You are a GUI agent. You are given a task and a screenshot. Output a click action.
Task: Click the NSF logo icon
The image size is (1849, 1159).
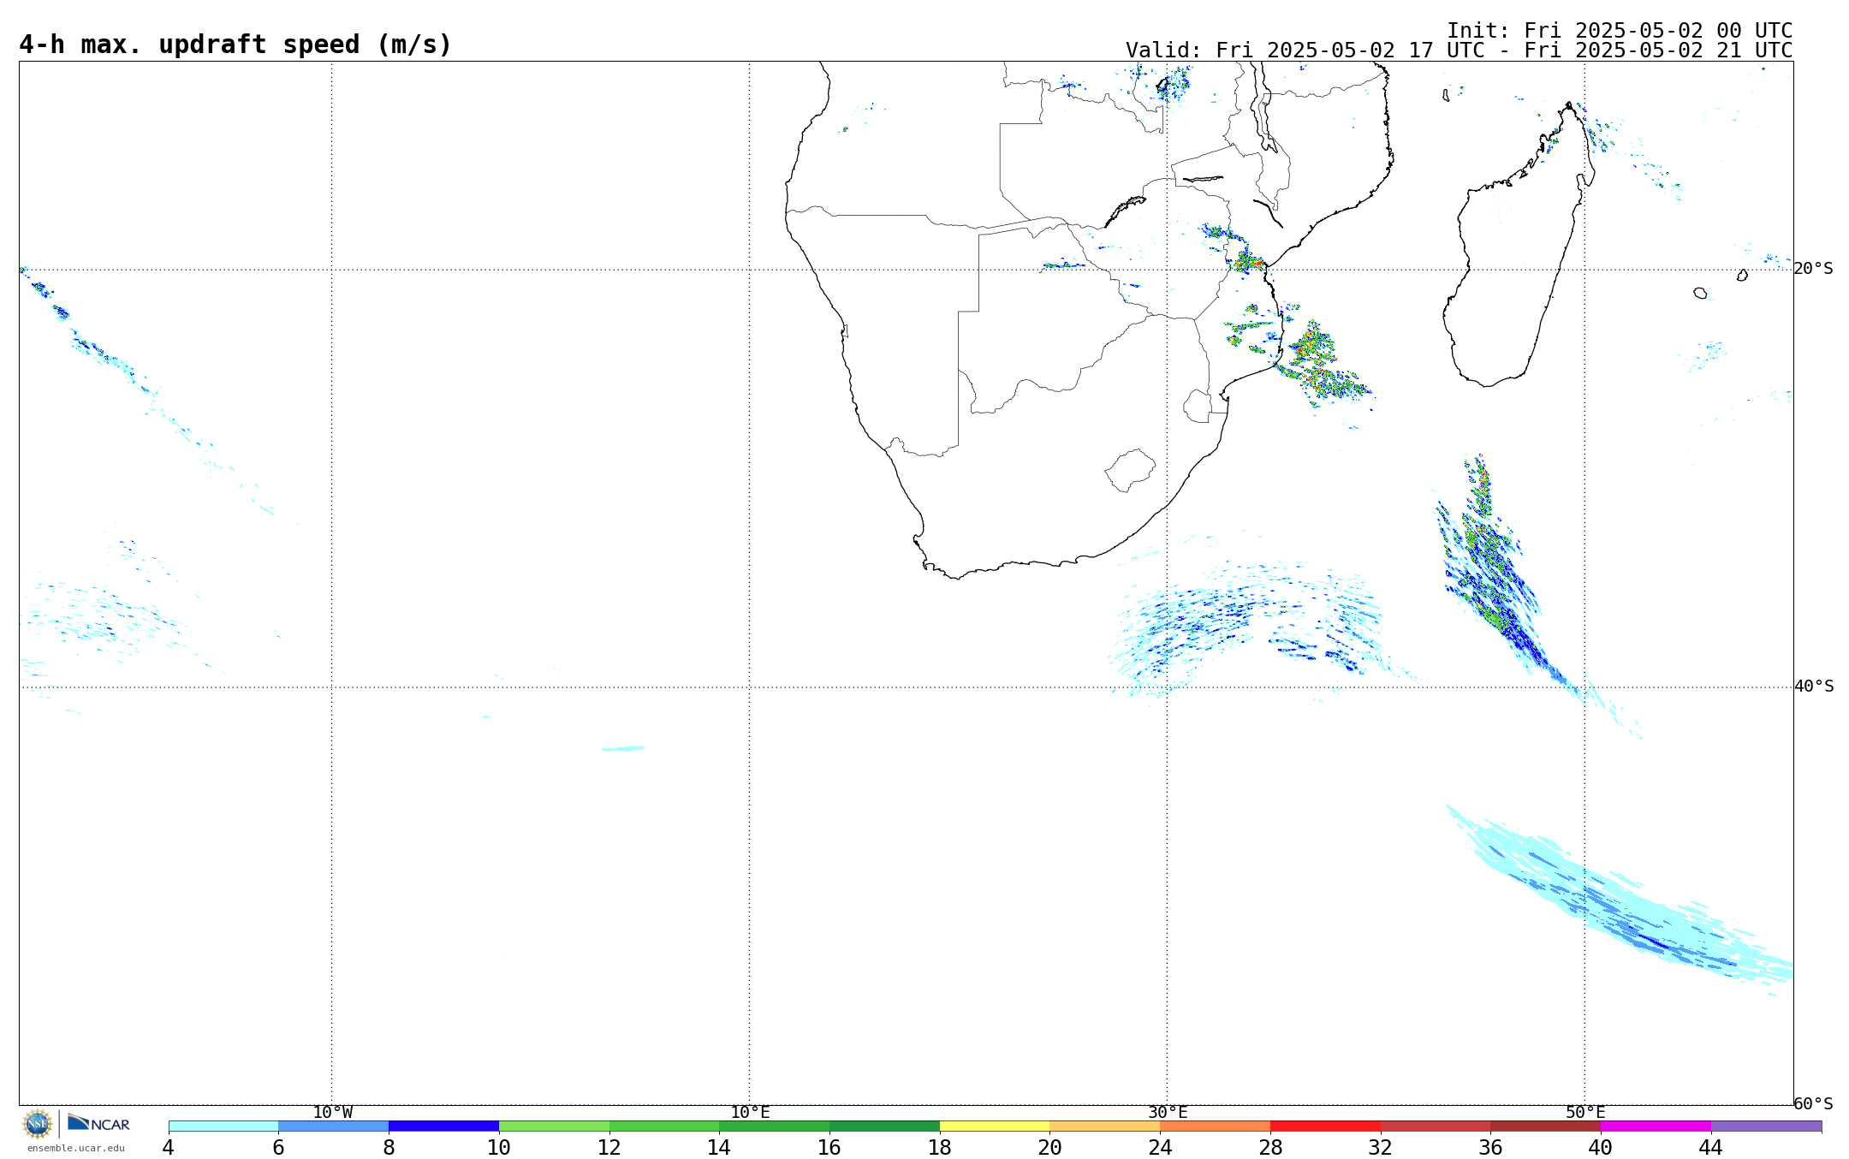(38, 1124)
